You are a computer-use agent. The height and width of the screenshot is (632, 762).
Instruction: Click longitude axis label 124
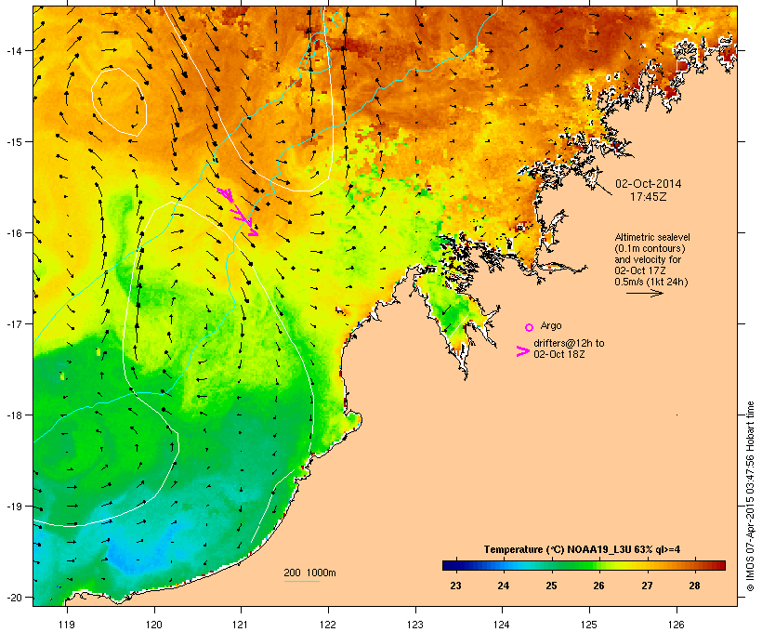pos(502,625)
